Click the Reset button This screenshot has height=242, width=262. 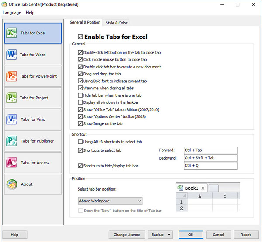click(x=246, y=235)
